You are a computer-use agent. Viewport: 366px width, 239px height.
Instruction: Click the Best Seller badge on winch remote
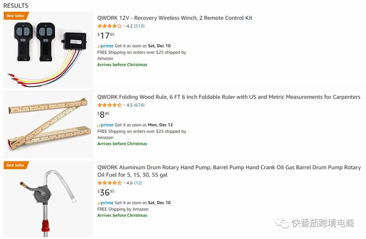pos(16,16)
